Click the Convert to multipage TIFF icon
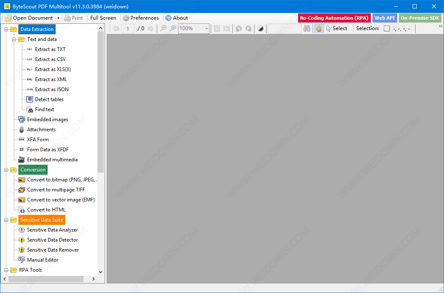 coord(21,190)
